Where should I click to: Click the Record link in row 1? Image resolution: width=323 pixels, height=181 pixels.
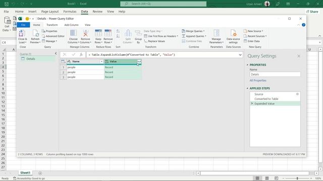pyautogui.click(x=109, y=67)
